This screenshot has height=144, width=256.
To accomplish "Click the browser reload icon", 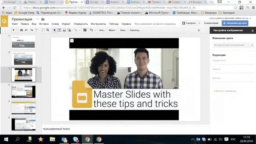I will pyautogui.click(x=15, y=8).
